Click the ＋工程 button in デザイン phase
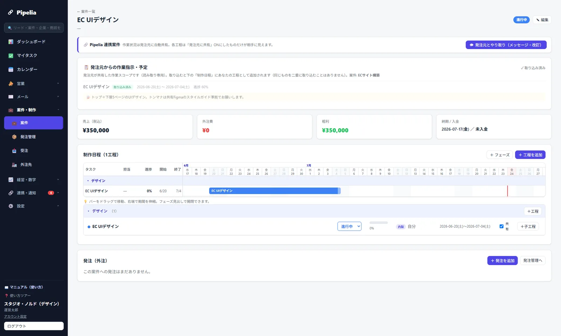The height and width of the screenshot is (336, 561). click(533, 211)
